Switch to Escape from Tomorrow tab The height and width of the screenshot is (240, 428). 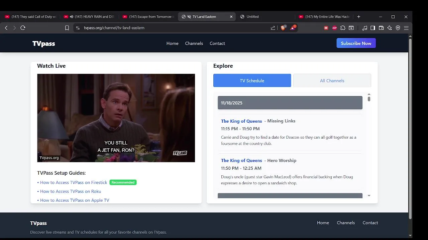[148, 17]
